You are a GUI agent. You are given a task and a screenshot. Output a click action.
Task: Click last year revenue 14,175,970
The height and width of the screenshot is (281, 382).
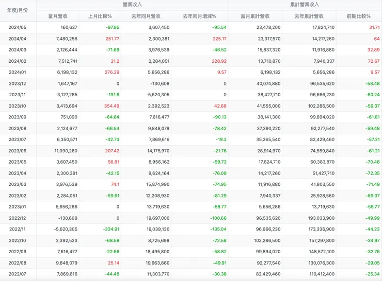tap(158, 151)
